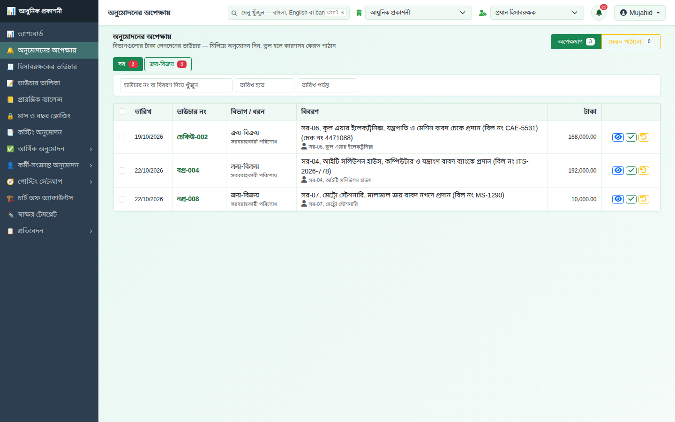
Task: Click the voucher number search field
Action: click(x=176, y=85)
